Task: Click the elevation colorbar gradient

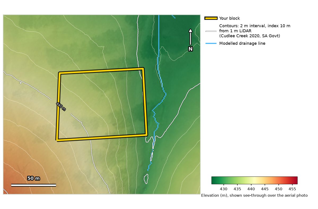Action: [254, 180]
